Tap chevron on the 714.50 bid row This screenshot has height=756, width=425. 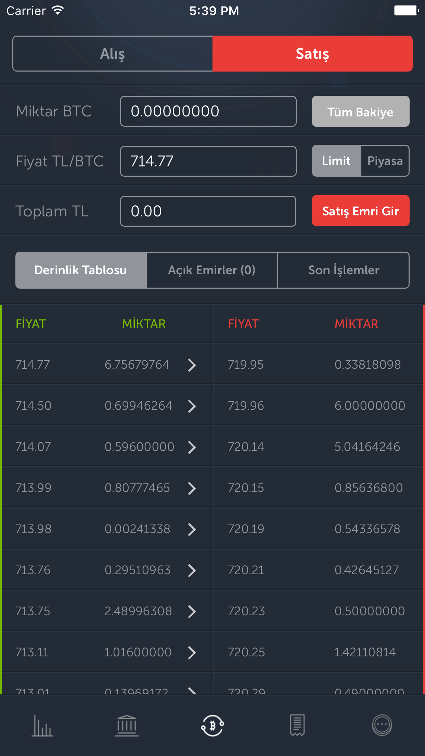pos(192,406)
